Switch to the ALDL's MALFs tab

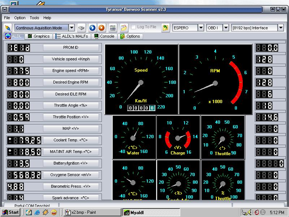point(72,36)
